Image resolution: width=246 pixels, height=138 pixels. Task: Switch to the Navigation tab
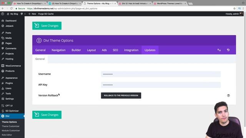point(58,50)
